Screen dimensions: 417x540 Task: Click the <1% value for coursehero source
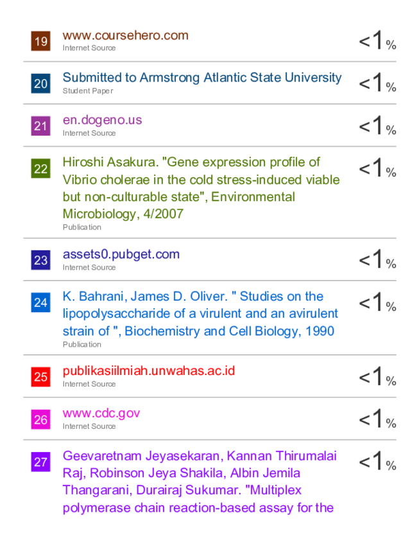[x=377, y=40]
